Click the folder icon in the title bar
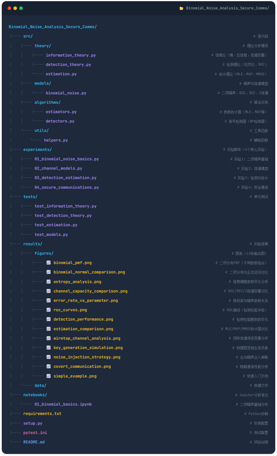The width and height of the screenshot is (277, 456). [x=181, y=8]
